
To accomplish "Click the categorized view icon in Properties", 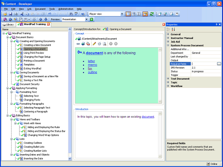I will coord(168,29).
